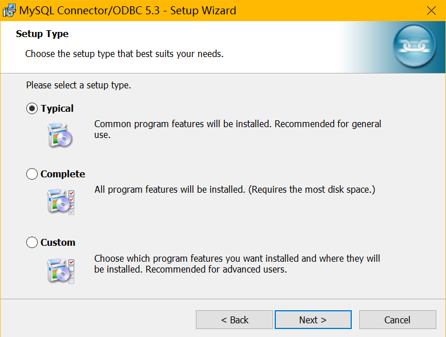Image resolution: width=446 pixels, height=337 pixels.
Task: Click the Typical option label text
Action: coord(57,108)
